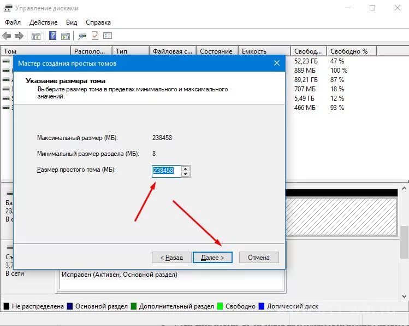The image size is (409, 326).
Task: Select the 889 МБ free space cell
Action: (305, 71)
